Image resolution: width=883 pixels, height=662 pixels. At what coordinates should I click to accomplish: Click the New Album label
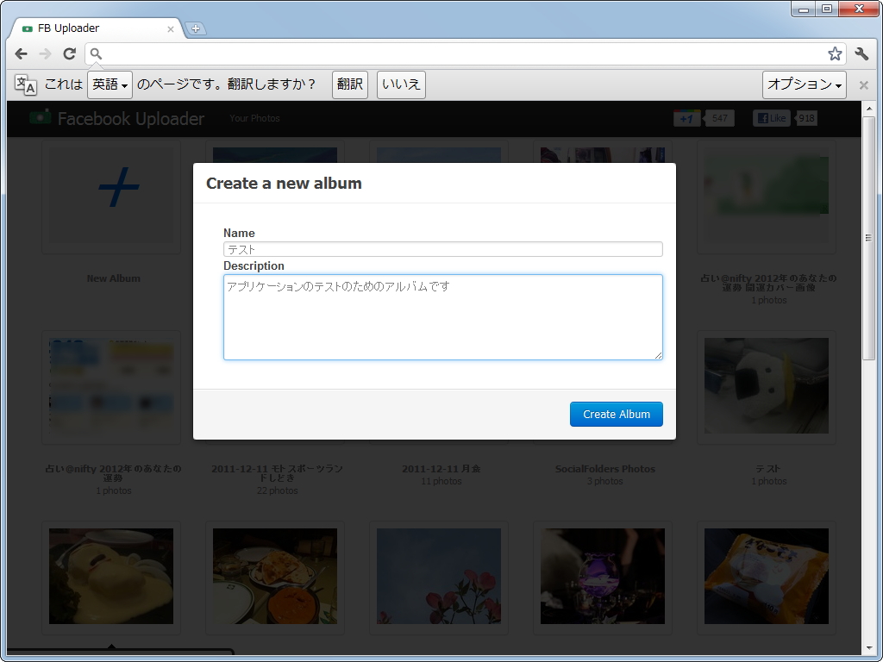pyautogui.click(x=113, y=278)
